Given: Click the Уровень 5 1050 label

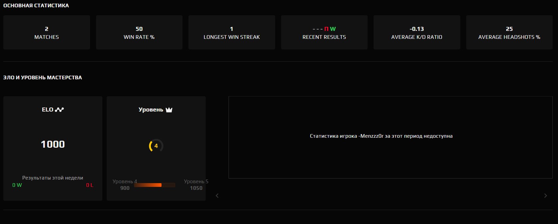Looking at the screenshot, I should (x=196, y=185).
